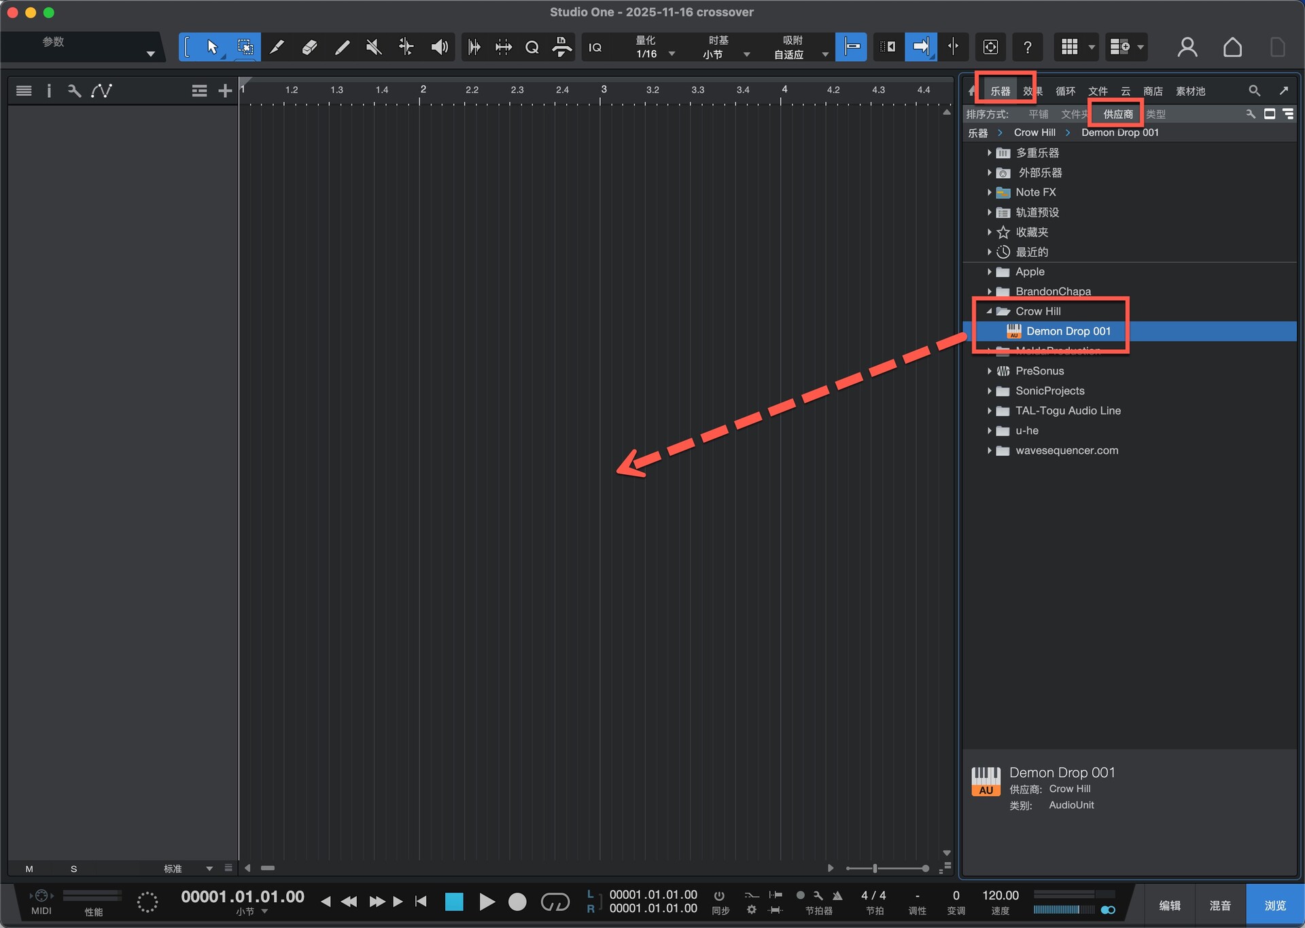Toggle the Loop playback button
The height and width of the screenshot is (928, 1305).
click(555, 902)
